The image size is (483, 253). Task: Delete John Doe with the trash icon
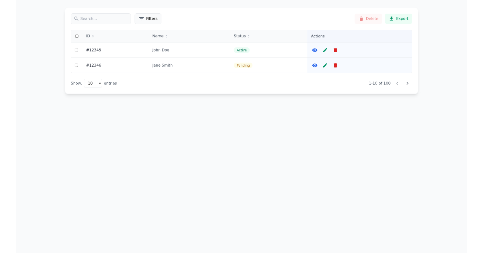point(335,50)
